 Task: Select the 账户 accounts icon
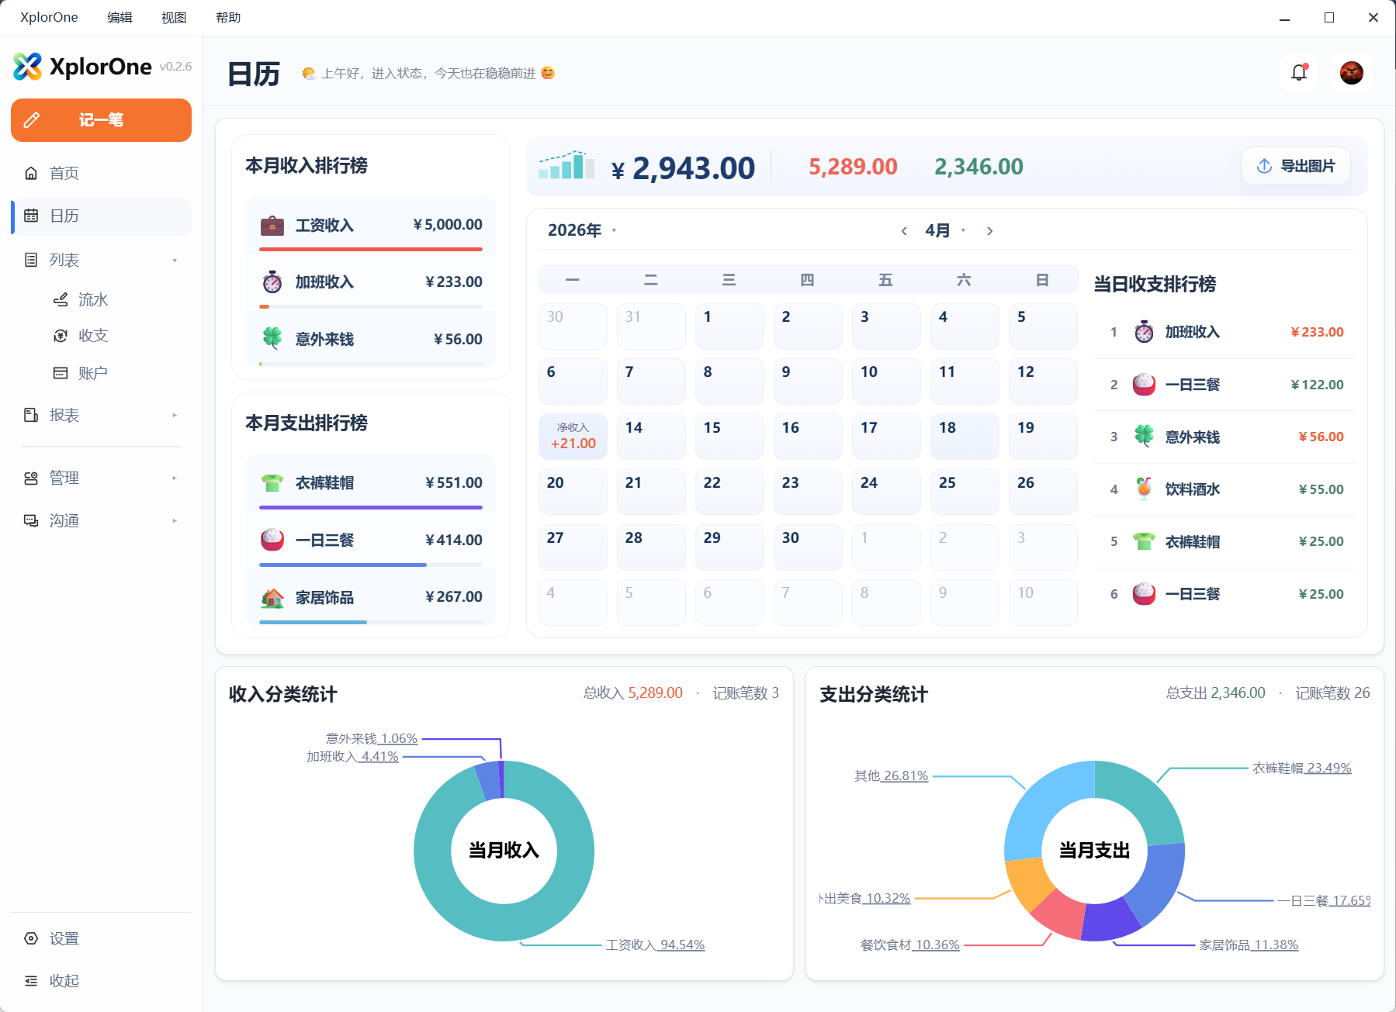[61, 373]
